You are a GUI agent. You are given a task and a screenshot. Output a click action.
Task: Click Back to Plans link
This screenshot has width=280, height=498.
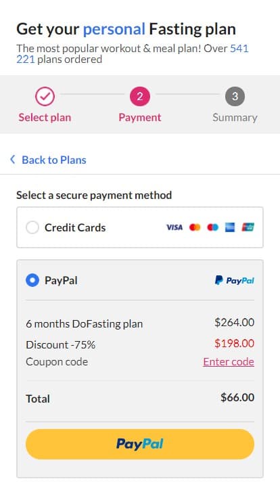(54, 160)
